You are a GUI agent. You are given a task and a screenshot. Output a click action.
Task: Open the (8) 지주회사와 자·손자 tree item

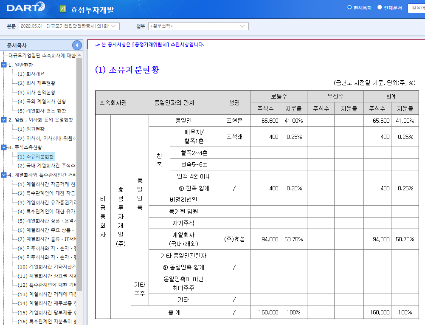(46, 248)
